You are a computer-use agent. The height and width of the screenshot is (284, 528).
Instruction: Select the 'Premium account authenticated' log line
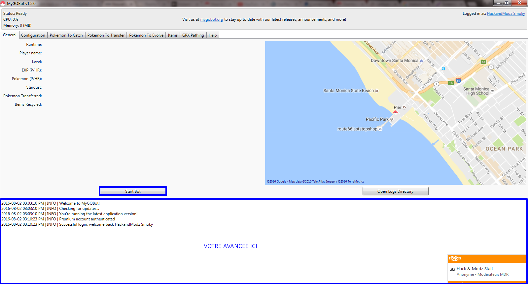pyautogui.click(x=58, y=219)
